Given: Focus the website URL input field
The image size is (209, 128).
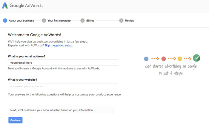Looking at the screenshot, I should click(x=63, y=86).
